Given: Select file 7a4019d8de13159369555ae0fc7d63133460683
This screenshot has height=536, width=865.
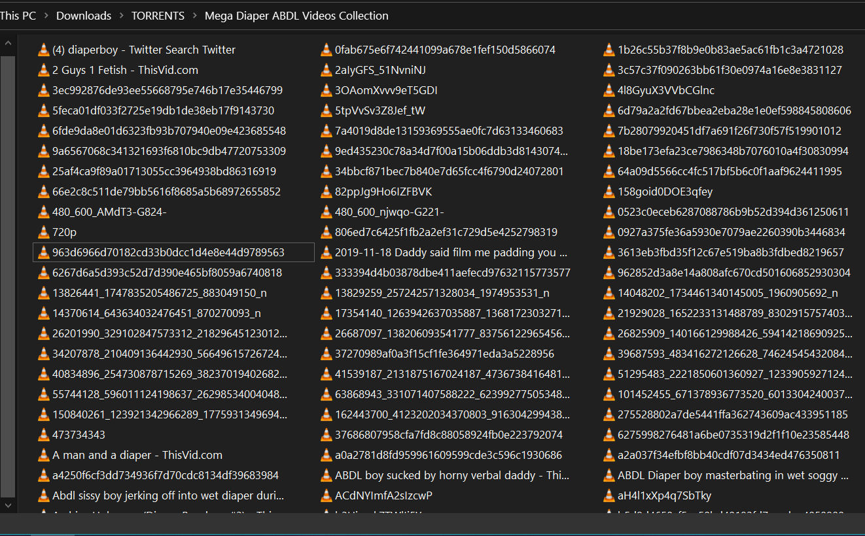Looking at the screenshot, I should [449, 131].
